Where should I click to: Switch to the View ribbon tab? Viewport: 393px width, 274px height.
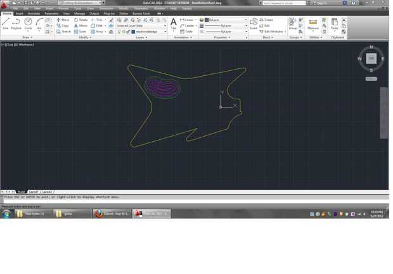tap(67, 13)
